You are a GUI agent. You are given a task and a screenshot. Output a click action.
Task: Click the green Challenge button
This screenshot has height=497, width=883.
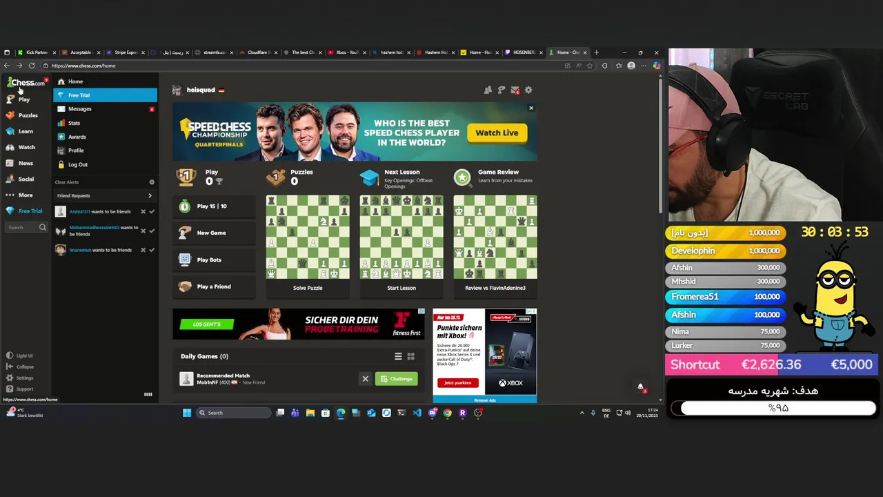(x=397, y=379)
